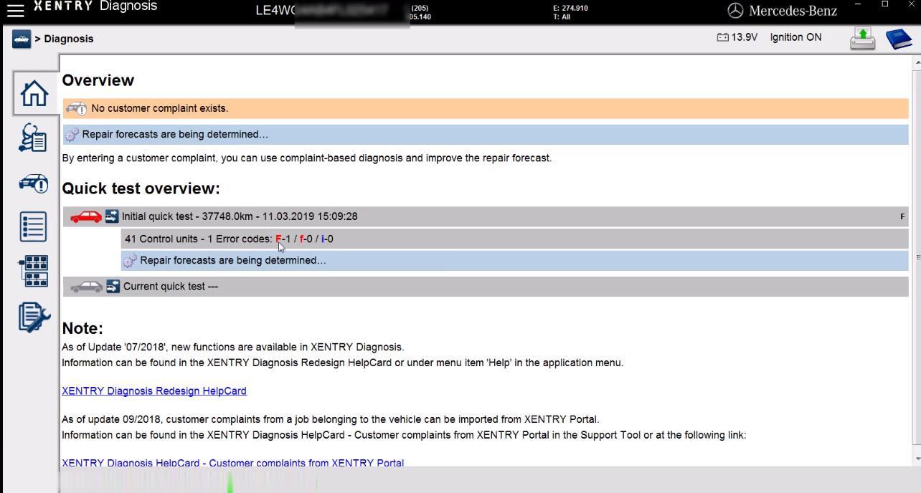Screen dimensions: 921x493
Task: Open the stethoscope checklist icon in the sidebar
Action: [34, 138]
